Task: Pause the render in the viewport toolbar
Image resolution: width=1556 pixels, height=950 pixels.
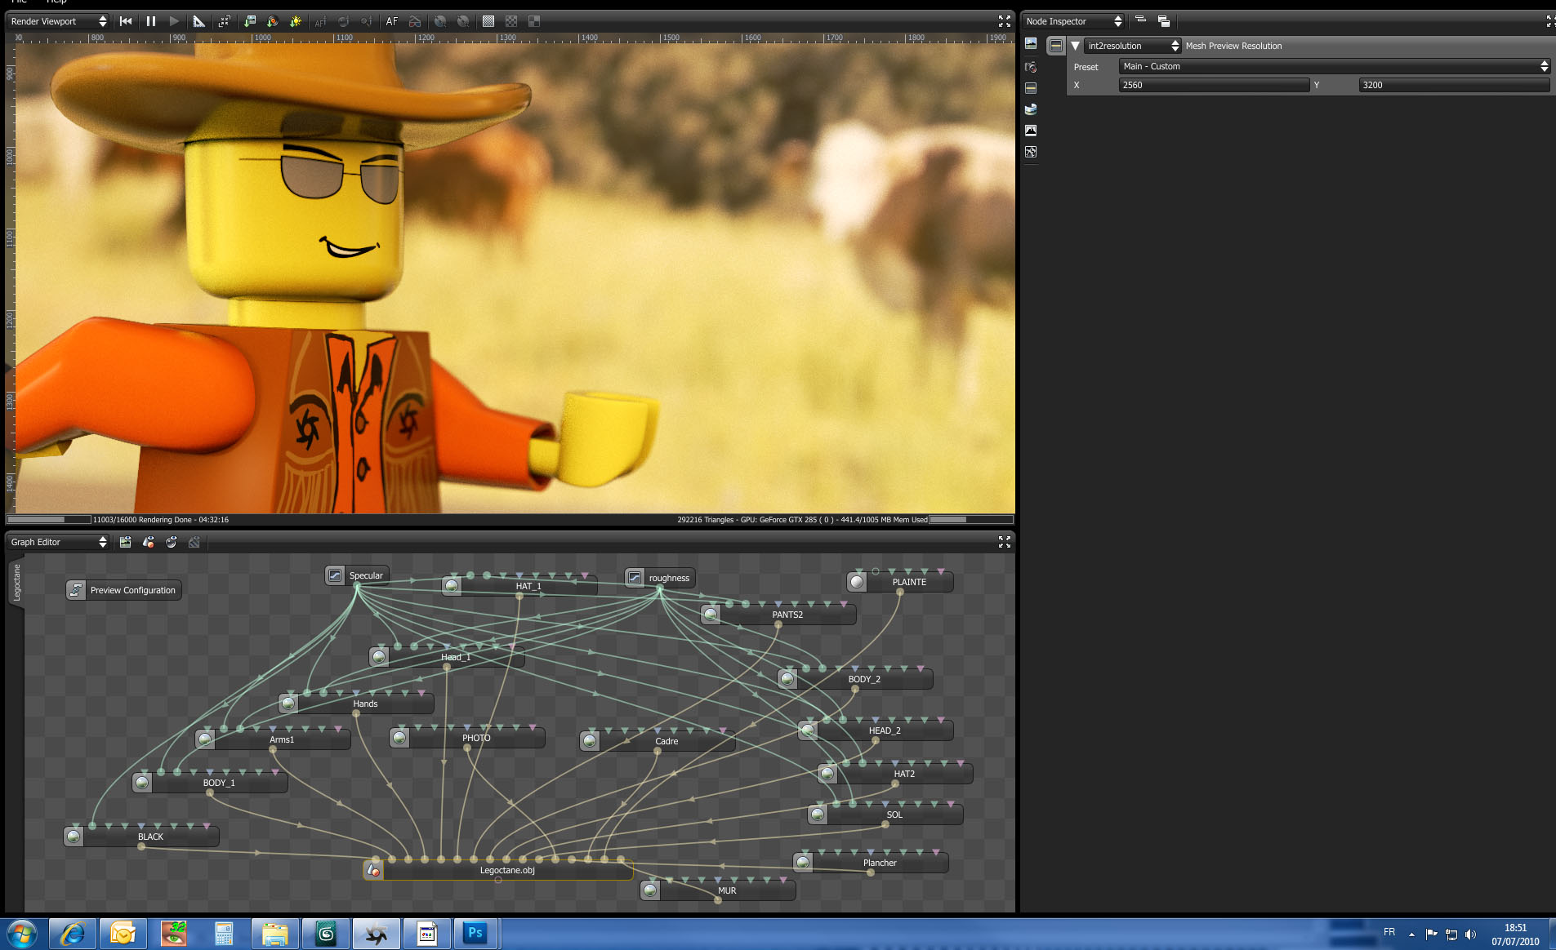Action: (x=151, y=21)
